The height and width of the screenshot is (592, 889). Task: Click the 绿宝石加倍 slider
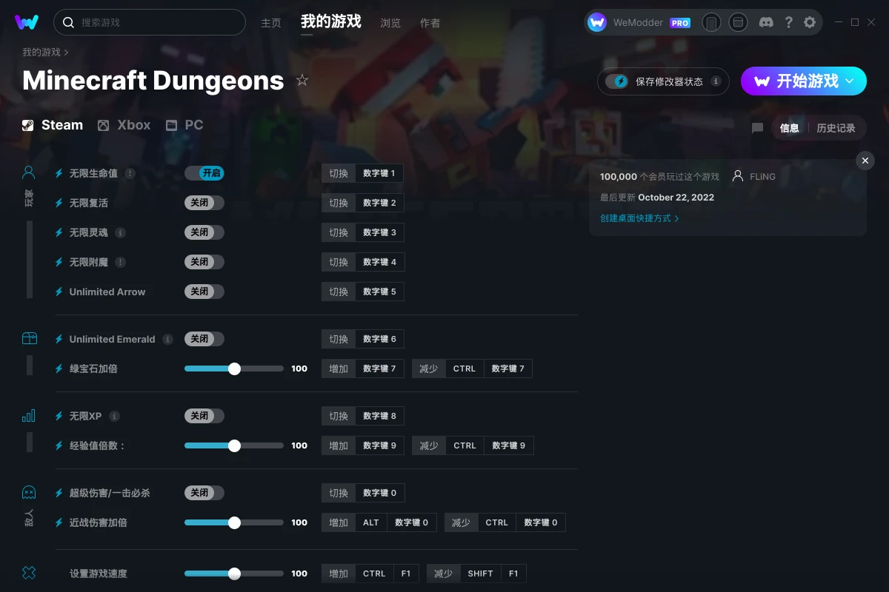[x=234, y=369]
